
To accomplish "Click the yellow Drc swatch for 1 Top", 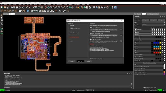I will pyautogui.click(x=160, y=43).
